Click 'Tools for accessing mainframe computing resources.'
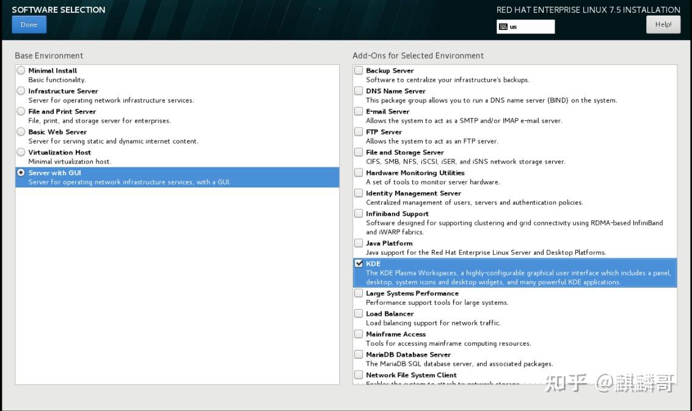This screenshot has width=692, height=411. [448, 343]
